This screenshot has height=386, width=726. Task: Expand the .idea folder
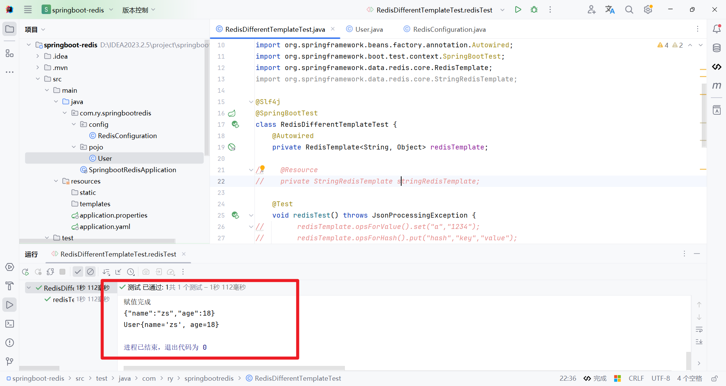(x=37, y=56)
